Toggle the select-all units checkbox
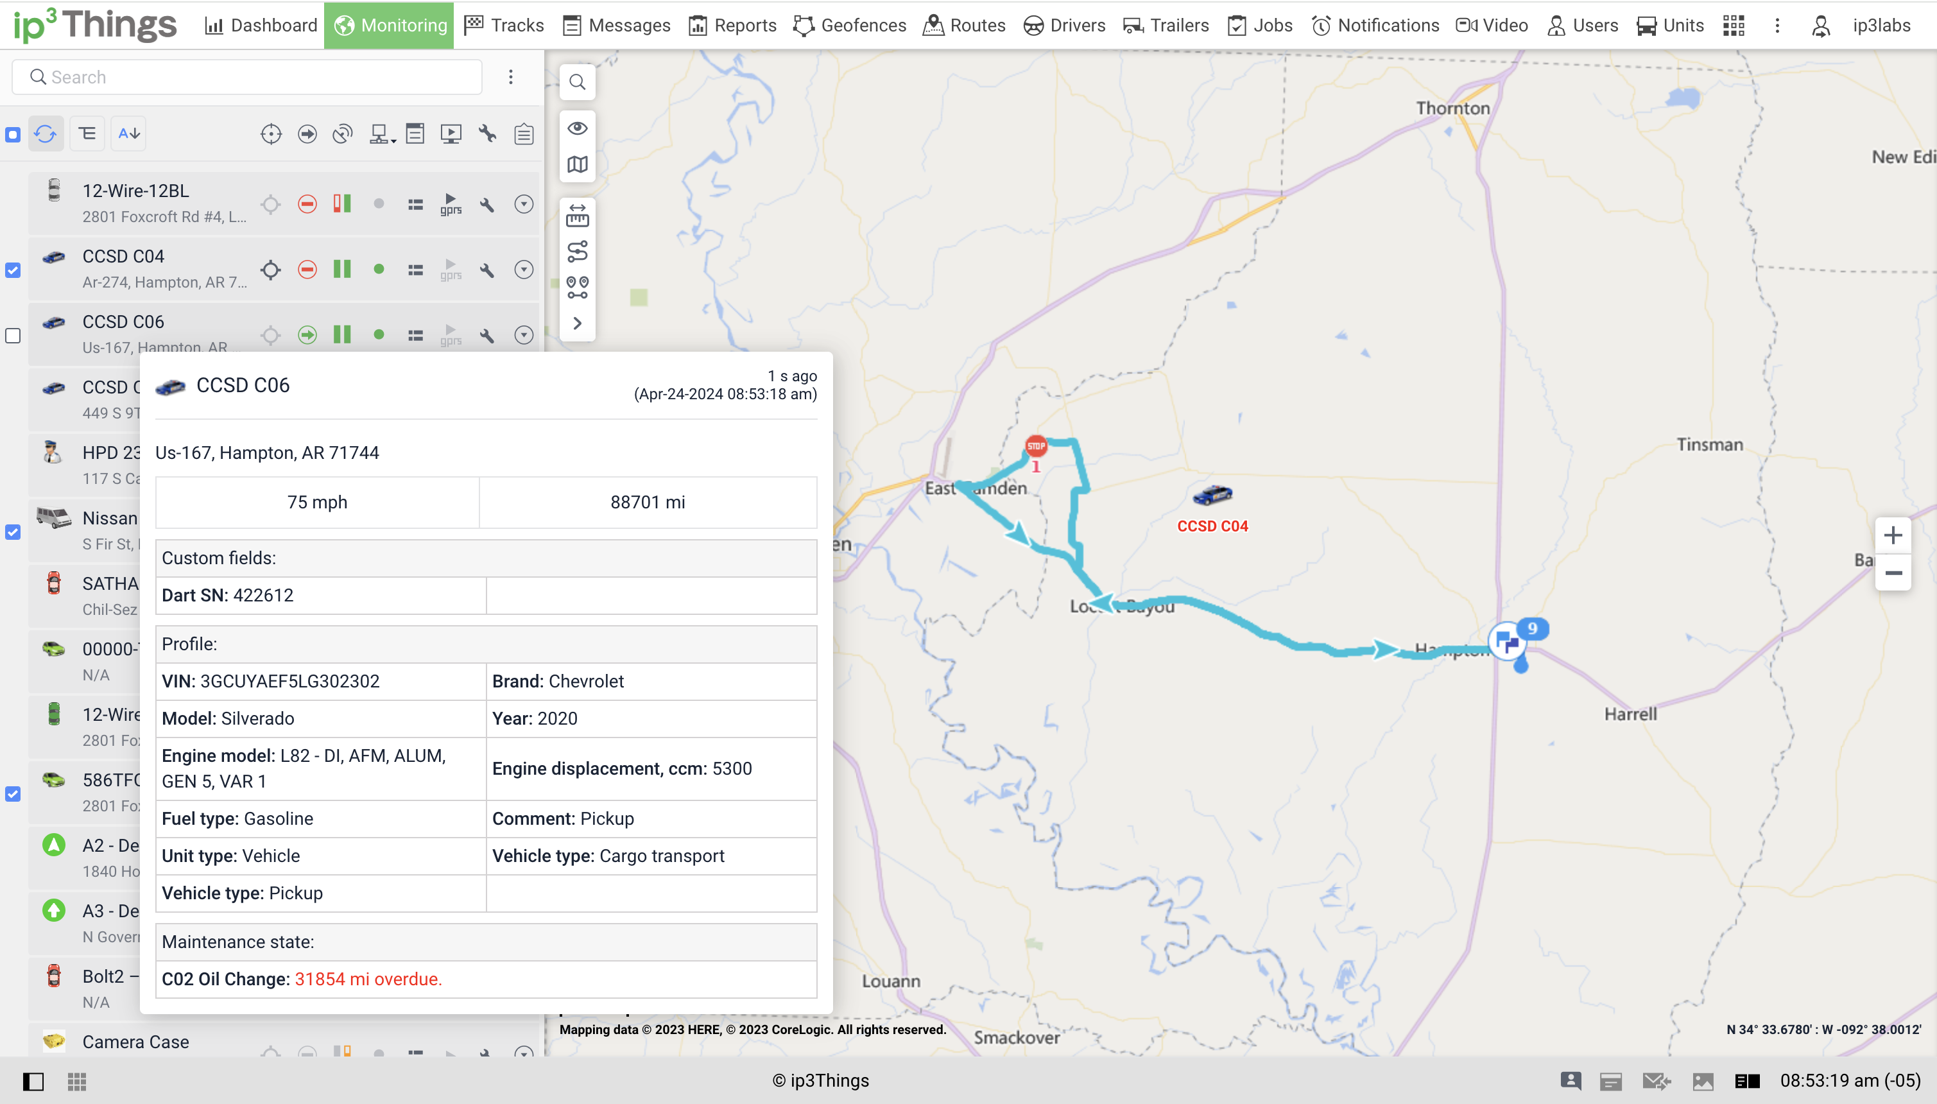 (x=13, y=135)
